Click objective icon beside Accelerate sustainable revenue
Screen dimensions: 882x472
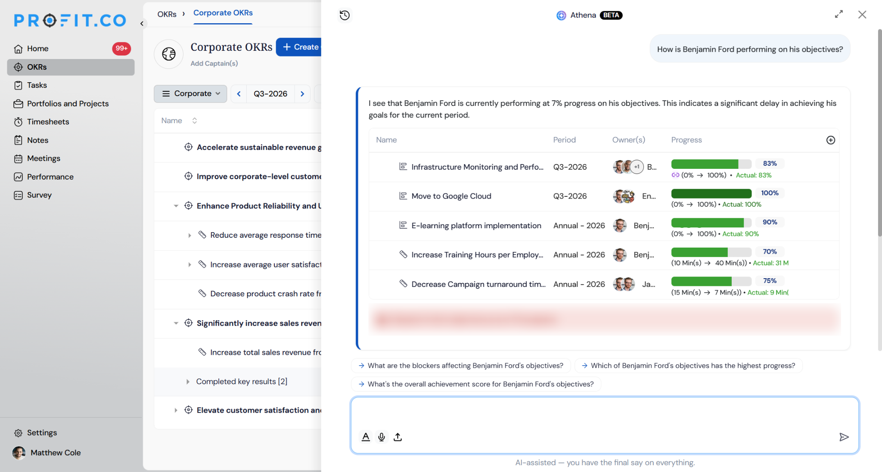pos(188,147)
